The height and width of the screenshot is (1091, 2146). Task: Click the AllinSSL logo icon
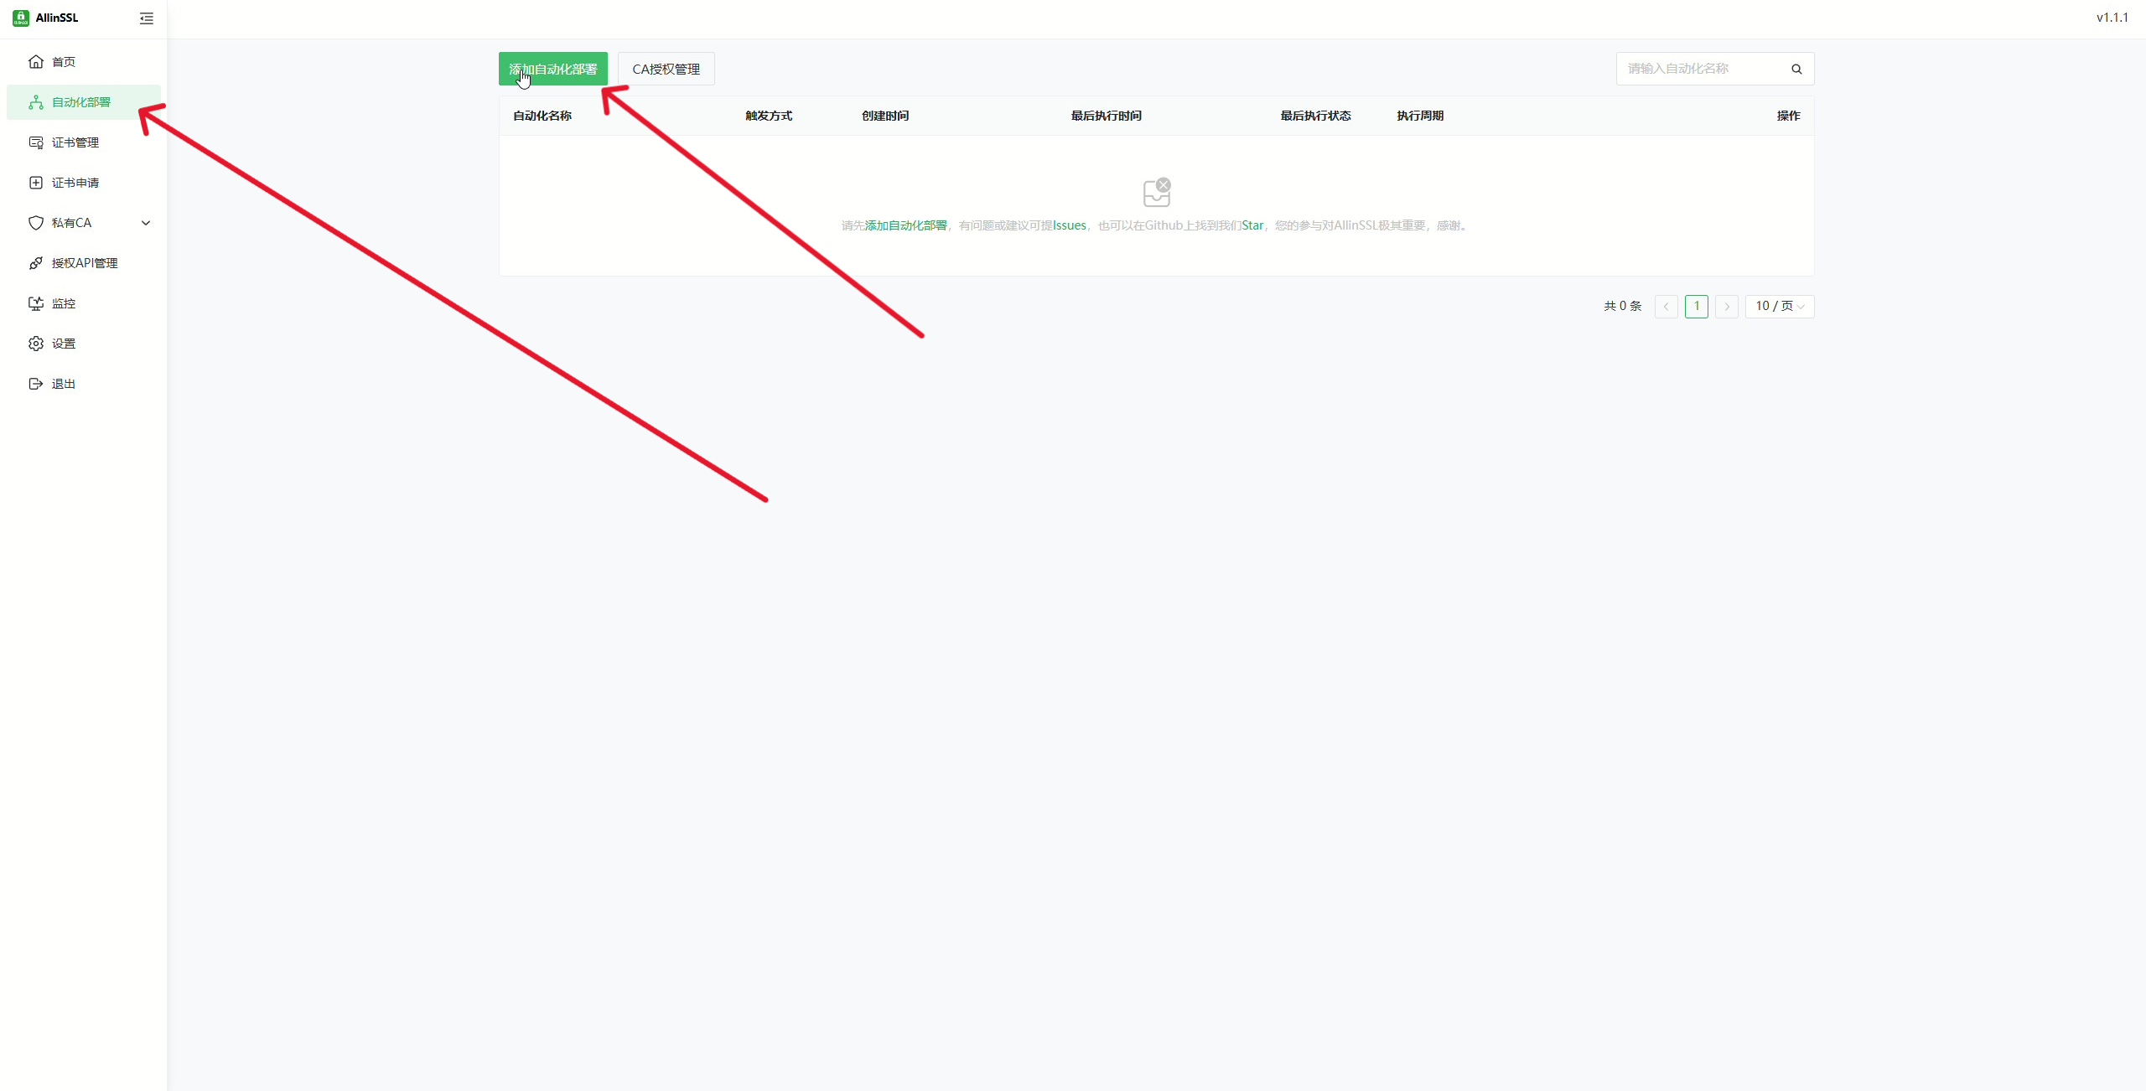[x=21, y=18]
